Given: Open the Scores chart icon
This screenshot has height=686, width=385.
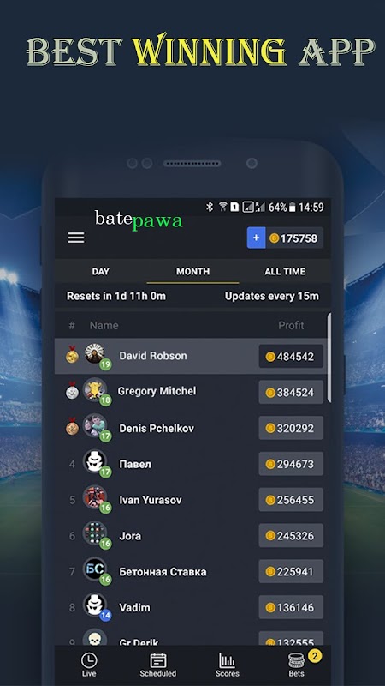Looking at the screenshot, I should pos(227,660).
